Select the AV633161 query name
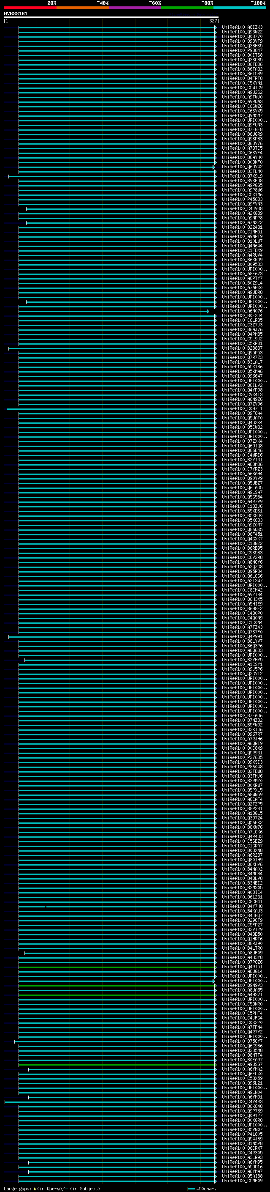Viewport: 270px width, 1192px height. click(16, 14)
